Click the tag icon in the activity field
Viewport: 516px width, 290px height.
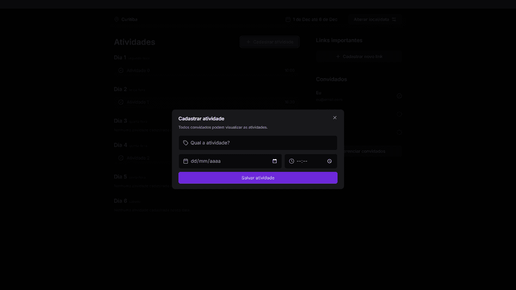click(185, 143)
